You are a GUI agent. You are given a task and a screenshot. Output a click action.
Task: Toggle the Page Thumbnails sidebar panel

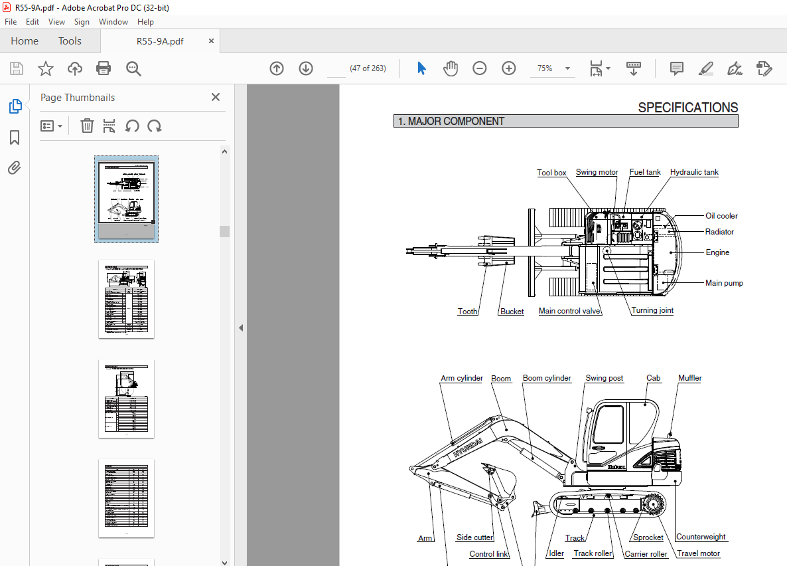pyautogui.click(x=15, y=106)
